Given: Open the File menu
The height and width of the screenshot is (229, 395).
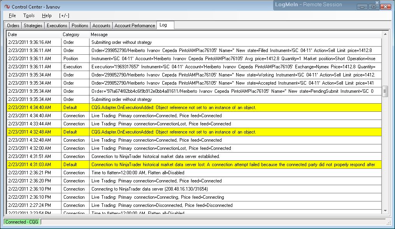Looking at the screenshot, I should coord(12,16).
